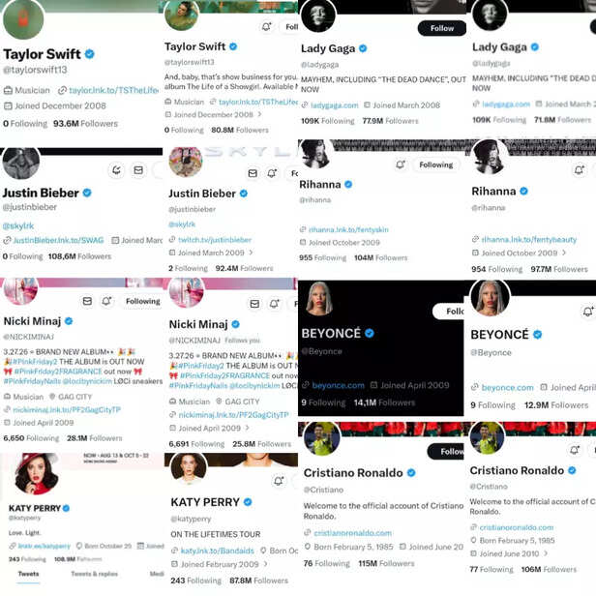The image size is (596, 596).
Task: Click the Grok icon on Justin Bieber's left profile
Action: tap(116, 170)
